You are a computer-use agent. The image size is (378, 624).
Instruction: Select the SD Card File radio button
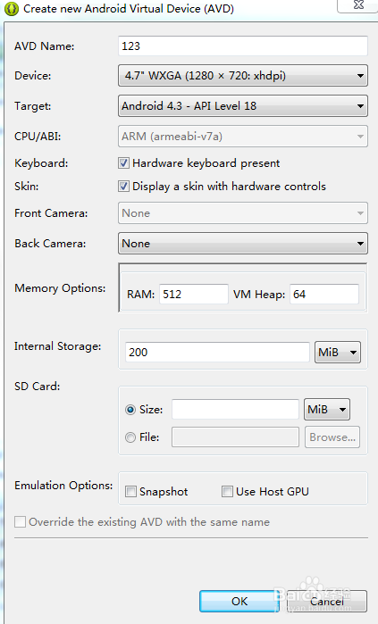pos(130,437)
